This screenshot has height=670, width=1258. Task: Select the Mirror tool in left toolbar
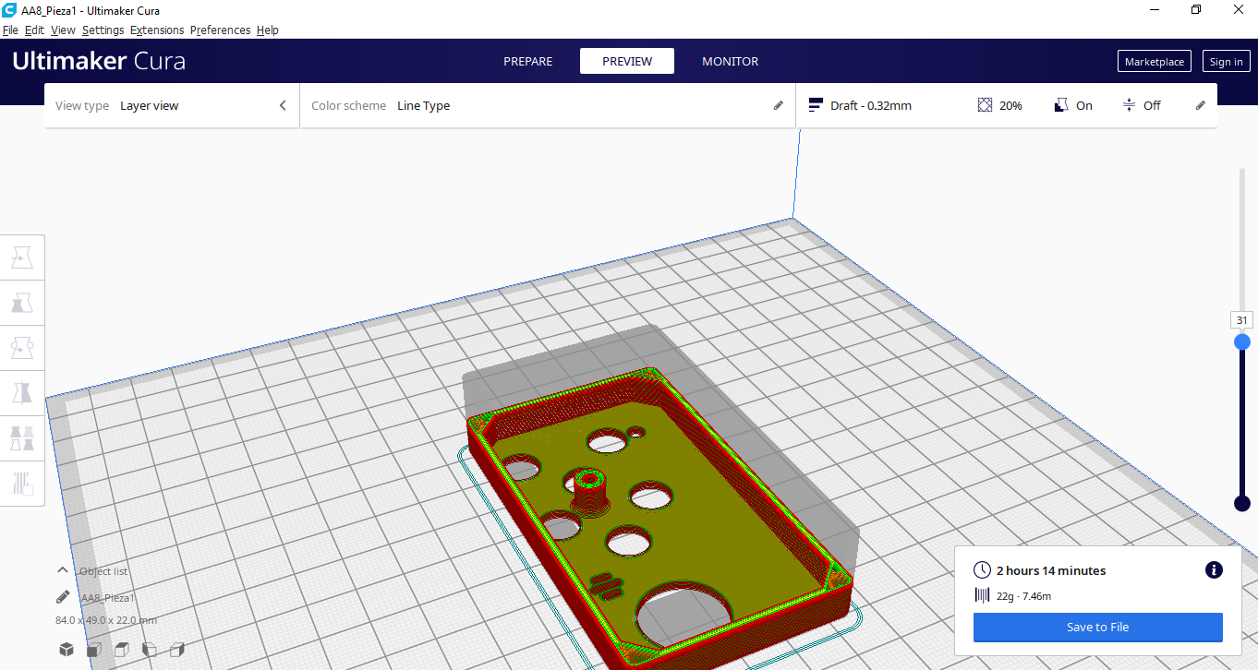[x=22, y=393]
